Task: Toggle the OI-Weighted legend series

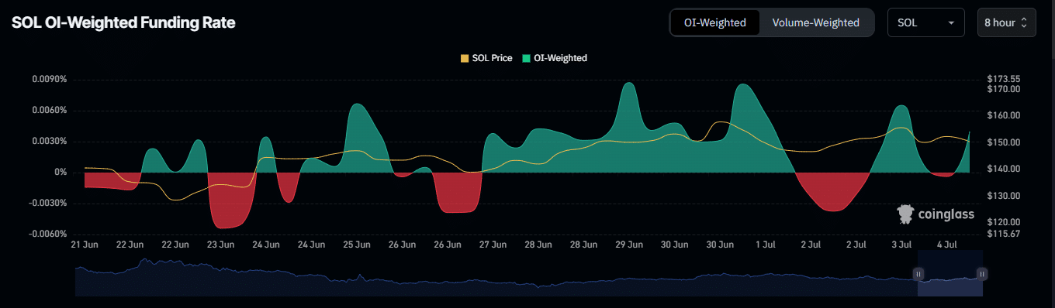Action: [555, 58]
